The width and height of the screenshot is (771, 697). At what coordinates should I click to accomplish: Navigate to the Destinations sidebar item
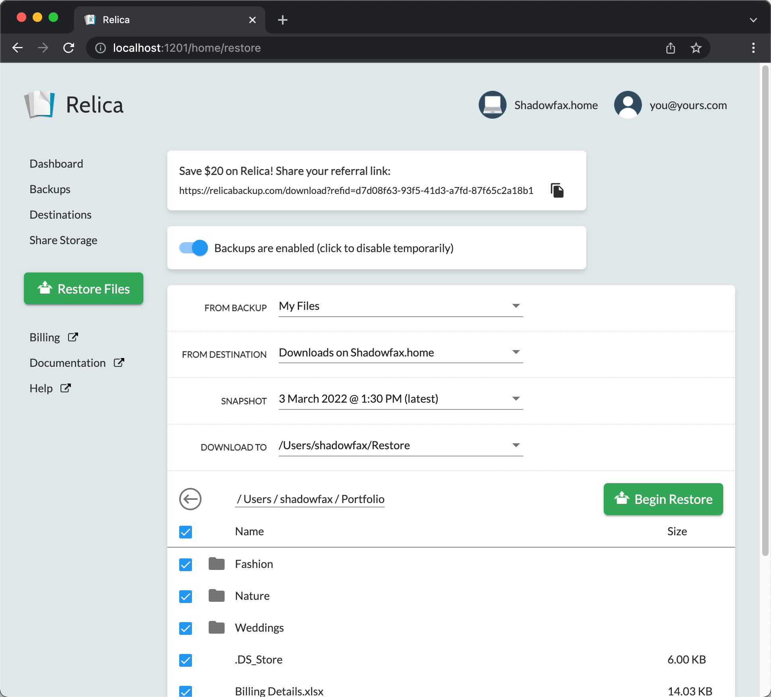pyautogui.click(x=60, y=214)
